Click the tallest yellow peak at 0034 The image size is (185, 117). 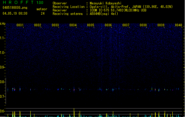click(74, 113)
